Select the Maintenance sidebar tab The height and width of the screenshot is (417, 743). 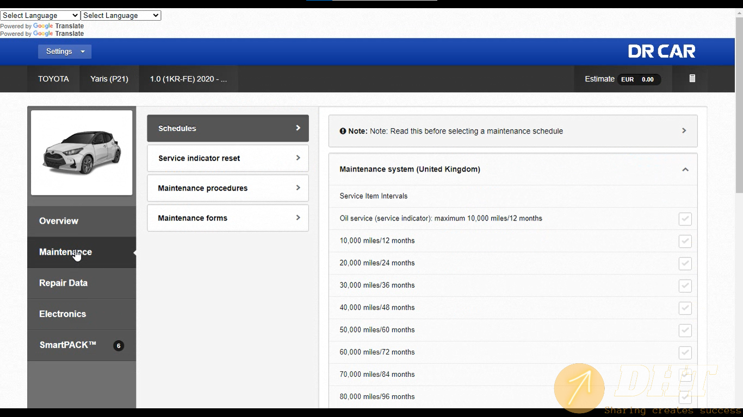pyautogui.click(x=82, y=252)
